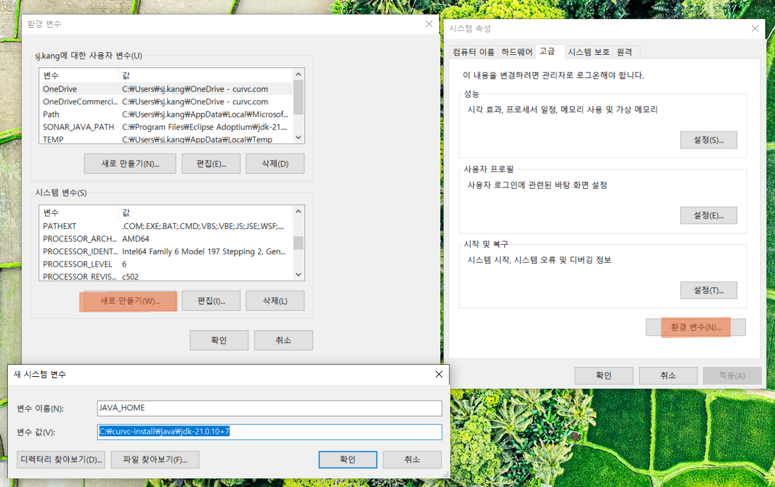Select the 시스템 보호 tab
Viewport: 775px width, 487px height.
589,52
